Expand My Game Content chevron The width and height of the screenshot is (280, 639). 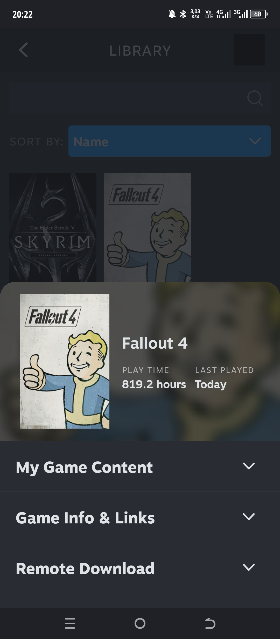(249, 466)
